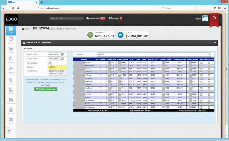Open Mensajes envelope in top bar
This screenshot has height=141, width=229.
click(110, 18)
